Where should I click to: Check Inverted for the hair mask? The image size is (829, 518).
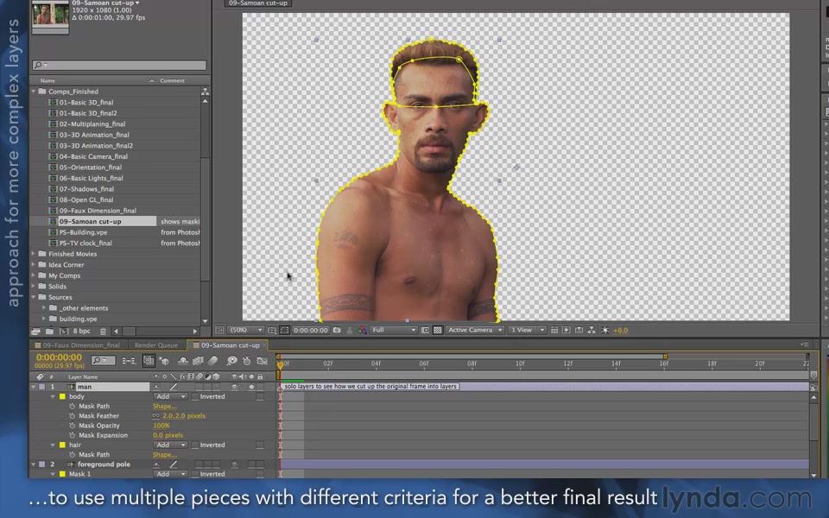coord(195,445)
